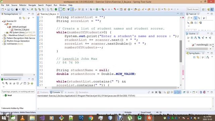Click Link with Editor in Package Explorer
This screenshot has width=215, height=121.
[24, 18]
